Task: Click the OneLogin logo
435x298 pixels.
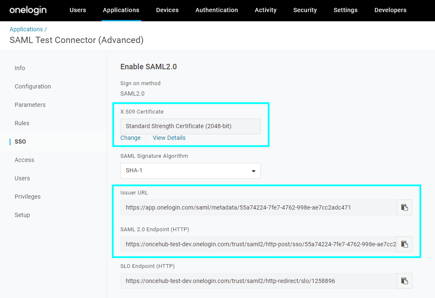Action: (28, 10)
